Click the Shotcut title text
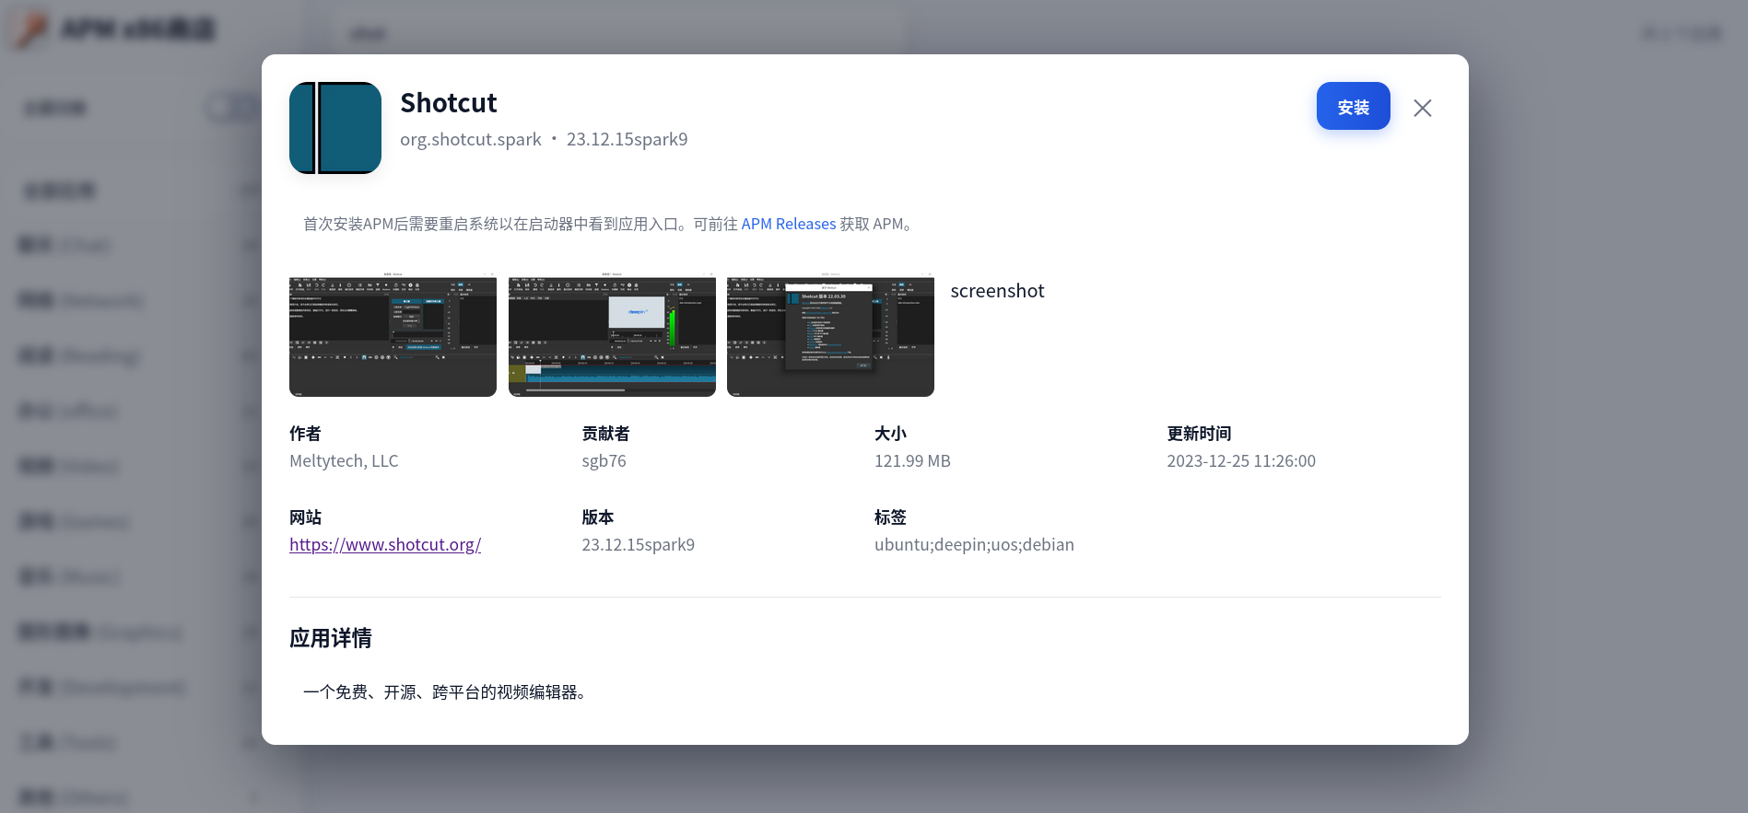This screenshot has height=813, width=1748. pyautogui.click(x=449, y=103)
